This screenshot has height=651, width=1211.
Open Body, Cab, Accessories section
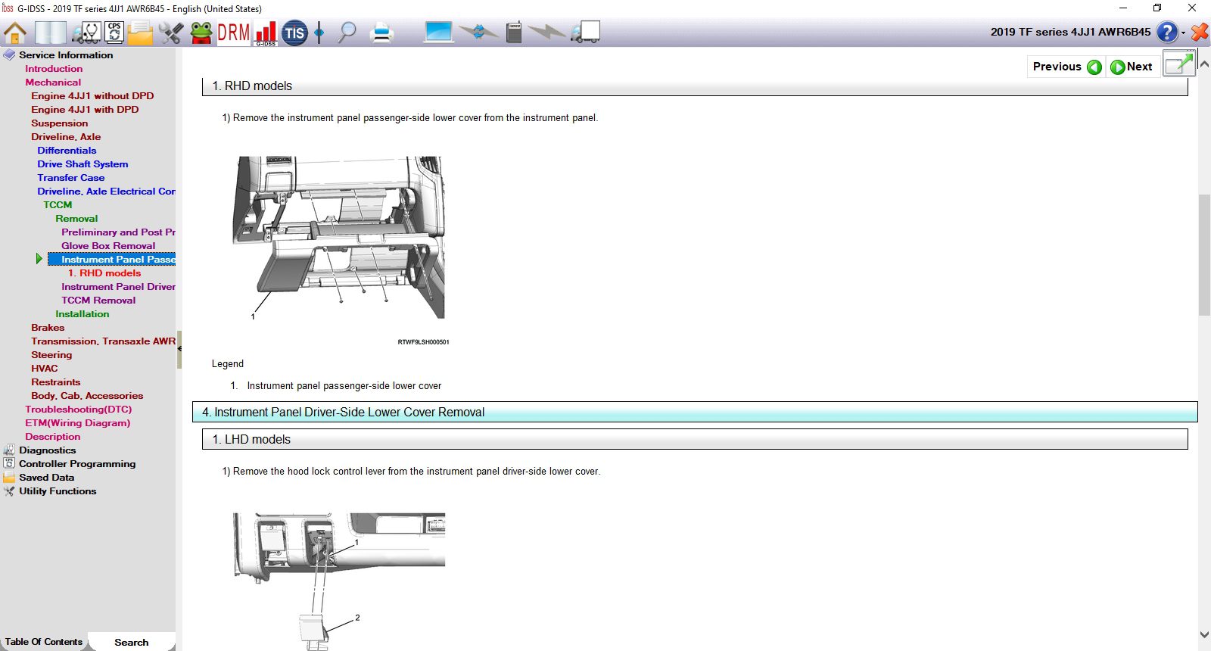pos(87,396)
